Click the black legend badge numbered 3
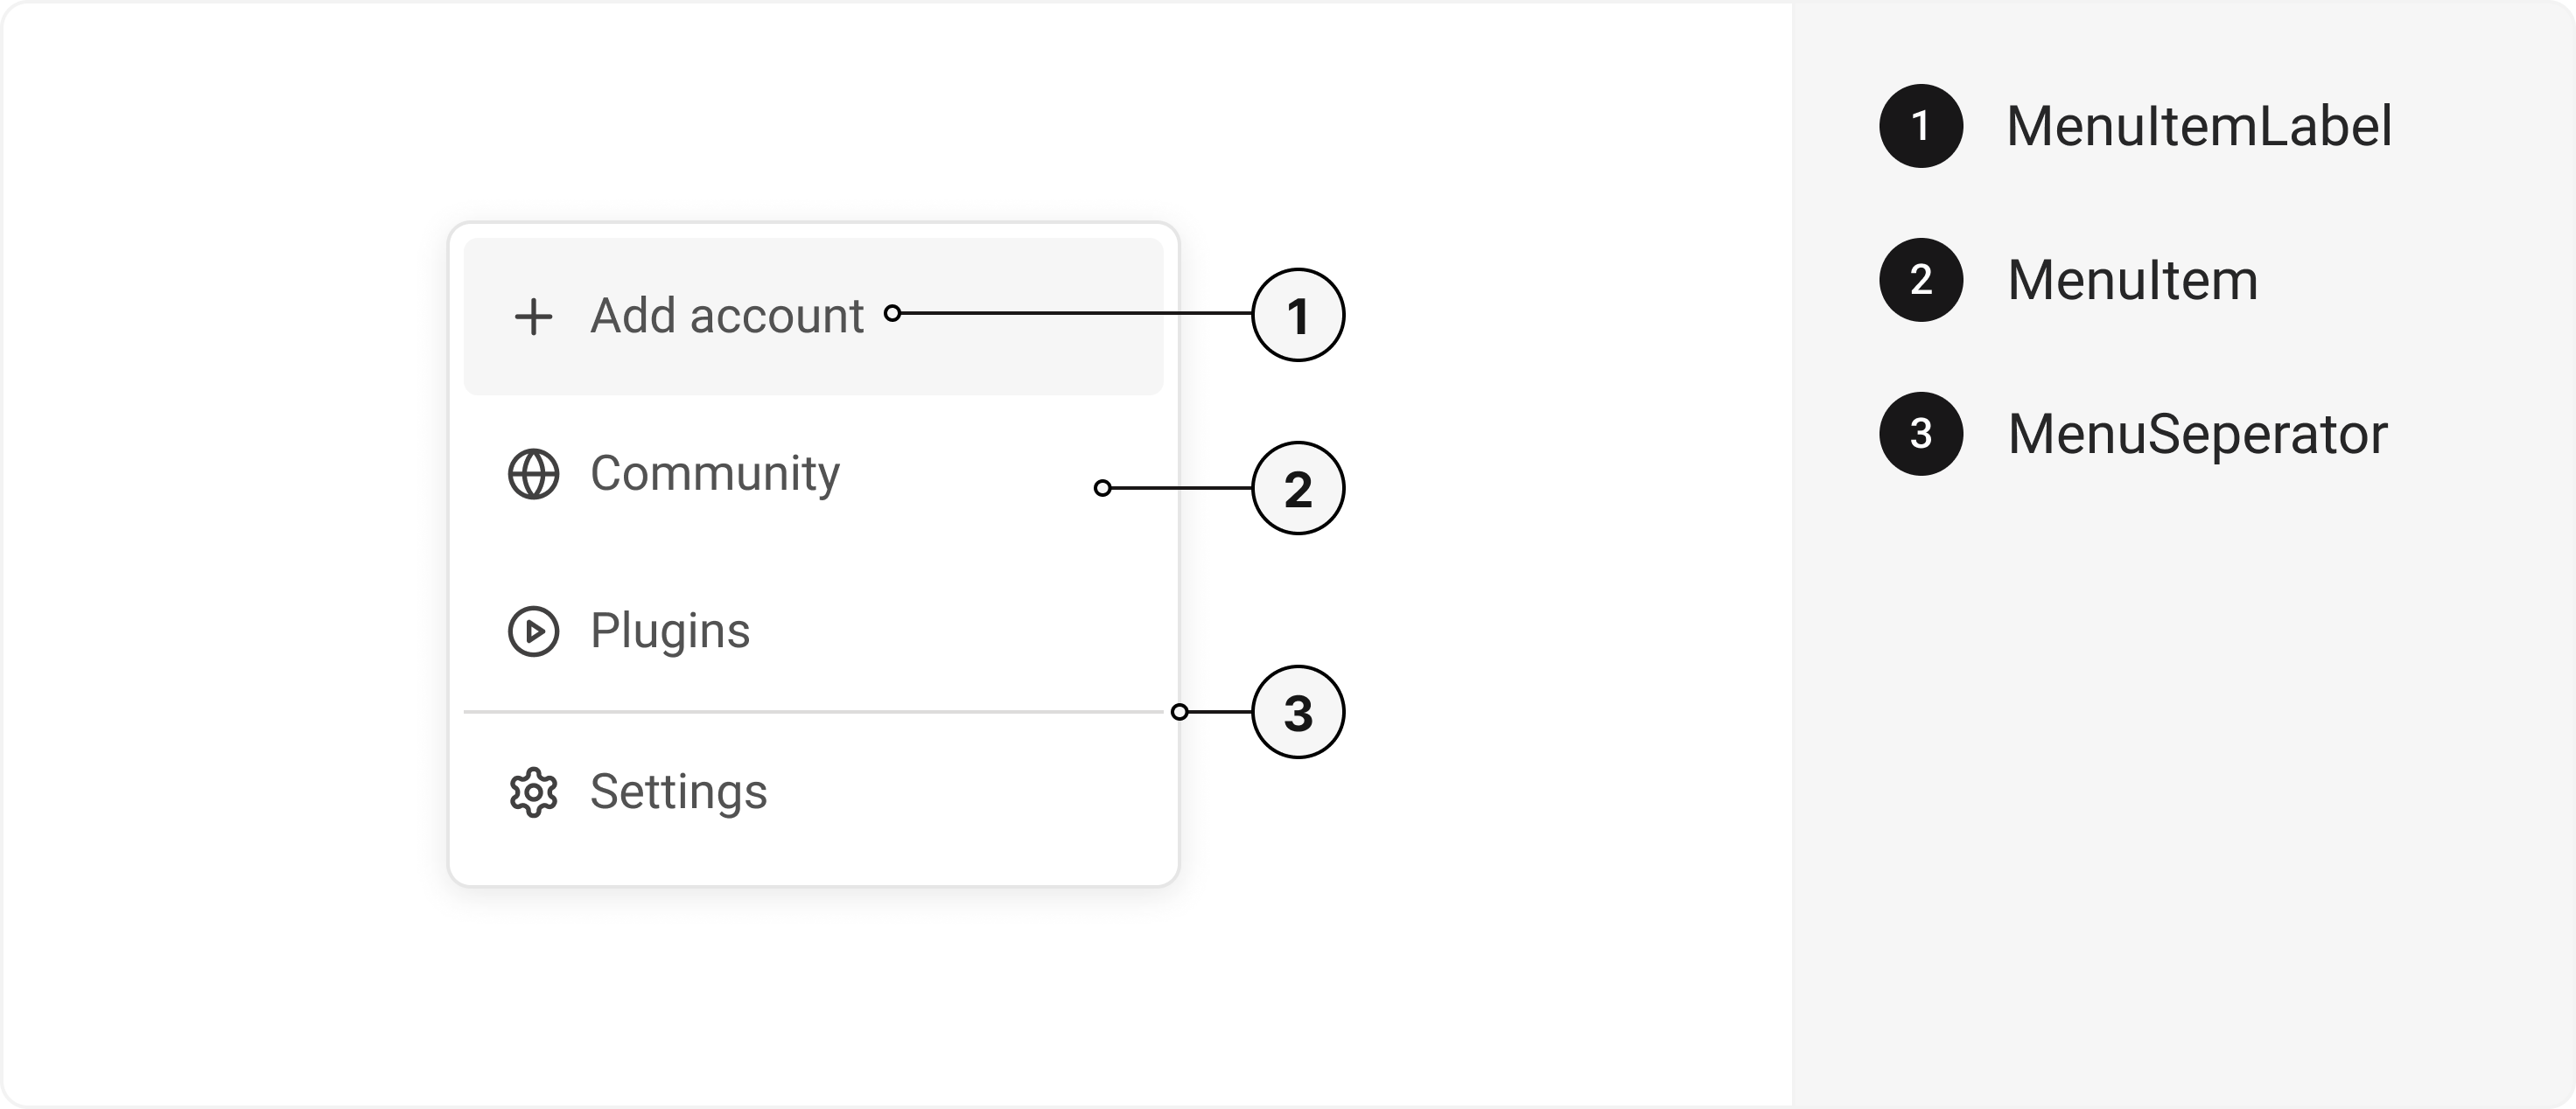2576x1109 pixels. click(x=1921, y=434)
